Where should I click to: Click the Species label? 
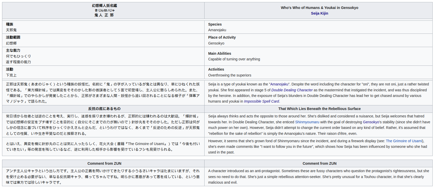(x=215, y=24)
